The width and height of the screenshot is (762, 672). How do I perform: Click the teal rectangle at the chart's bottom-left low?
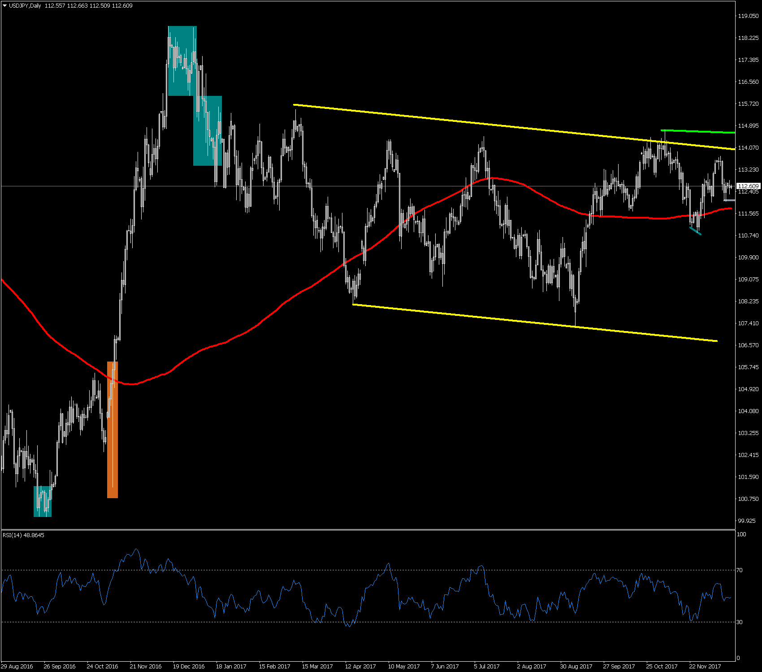click(x=43, y=501)
